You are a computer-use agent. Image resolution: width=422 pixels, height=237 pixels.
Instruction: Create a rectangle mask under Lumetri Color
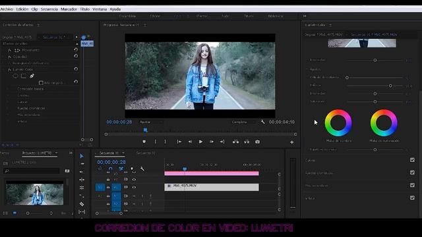coord(24,76)
